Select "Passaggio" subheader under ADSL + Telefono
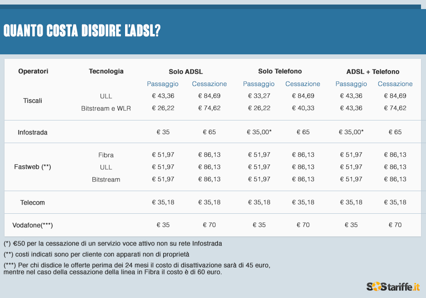Screen dimensions: 426x298 pyautogui.click(x=351, y=84)
